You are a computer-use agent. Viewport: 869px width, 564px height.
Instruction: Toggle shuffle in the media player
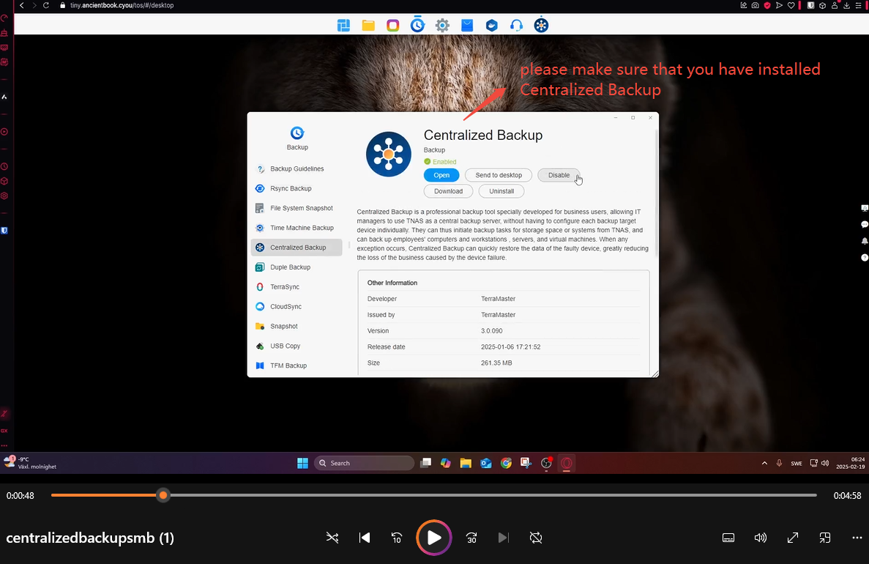pos(332,538)
